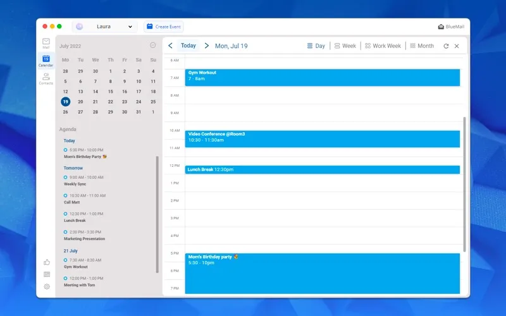
Task: Select 9:00 AM - 10:00 AM agenda time
Action: coord(87,178)
